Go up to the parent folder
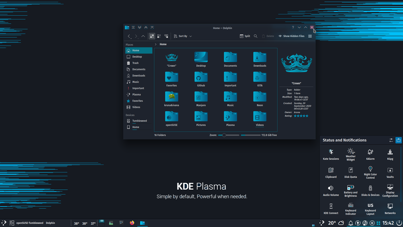Viewport: 403px width, 227px height. [143, 36]
